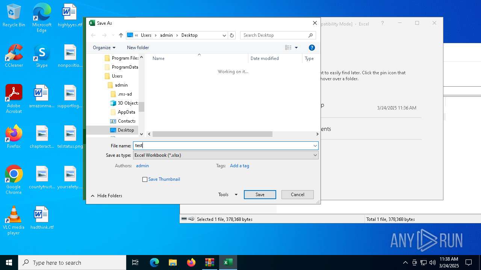This screenshot has height=270, width=481.
Task: Click Excel taskbar icon
Action: [228, 262]
